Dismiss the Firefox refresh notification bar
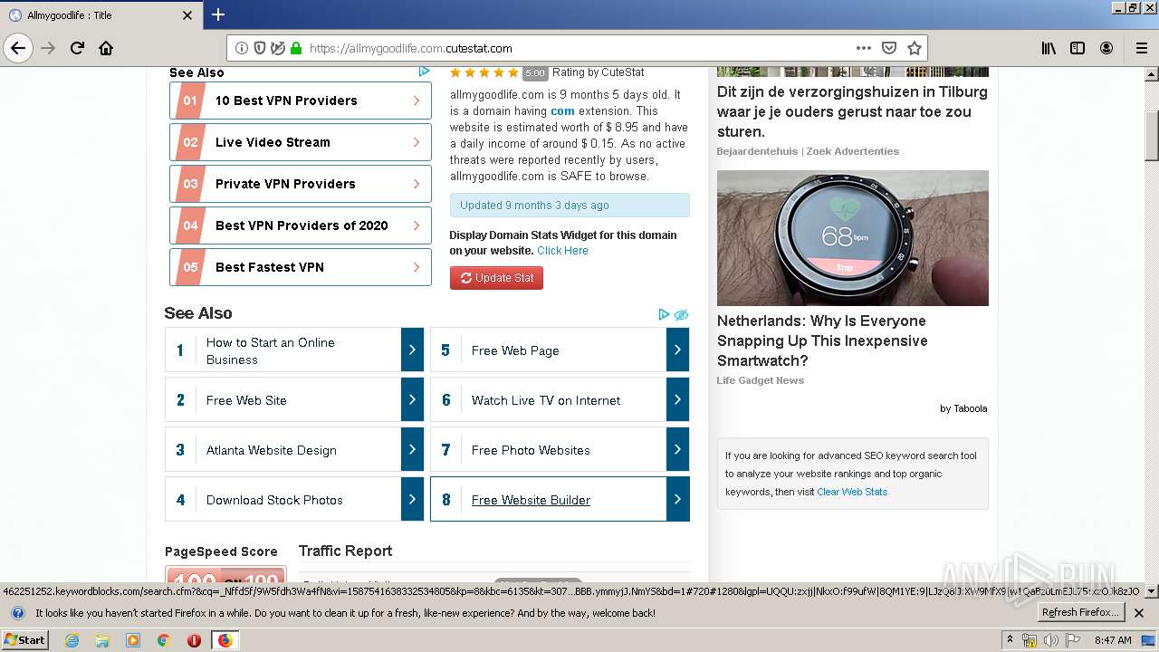The height and width of the screenshot is (652, 1159). pyautogui.click(x=1139, y=613)
